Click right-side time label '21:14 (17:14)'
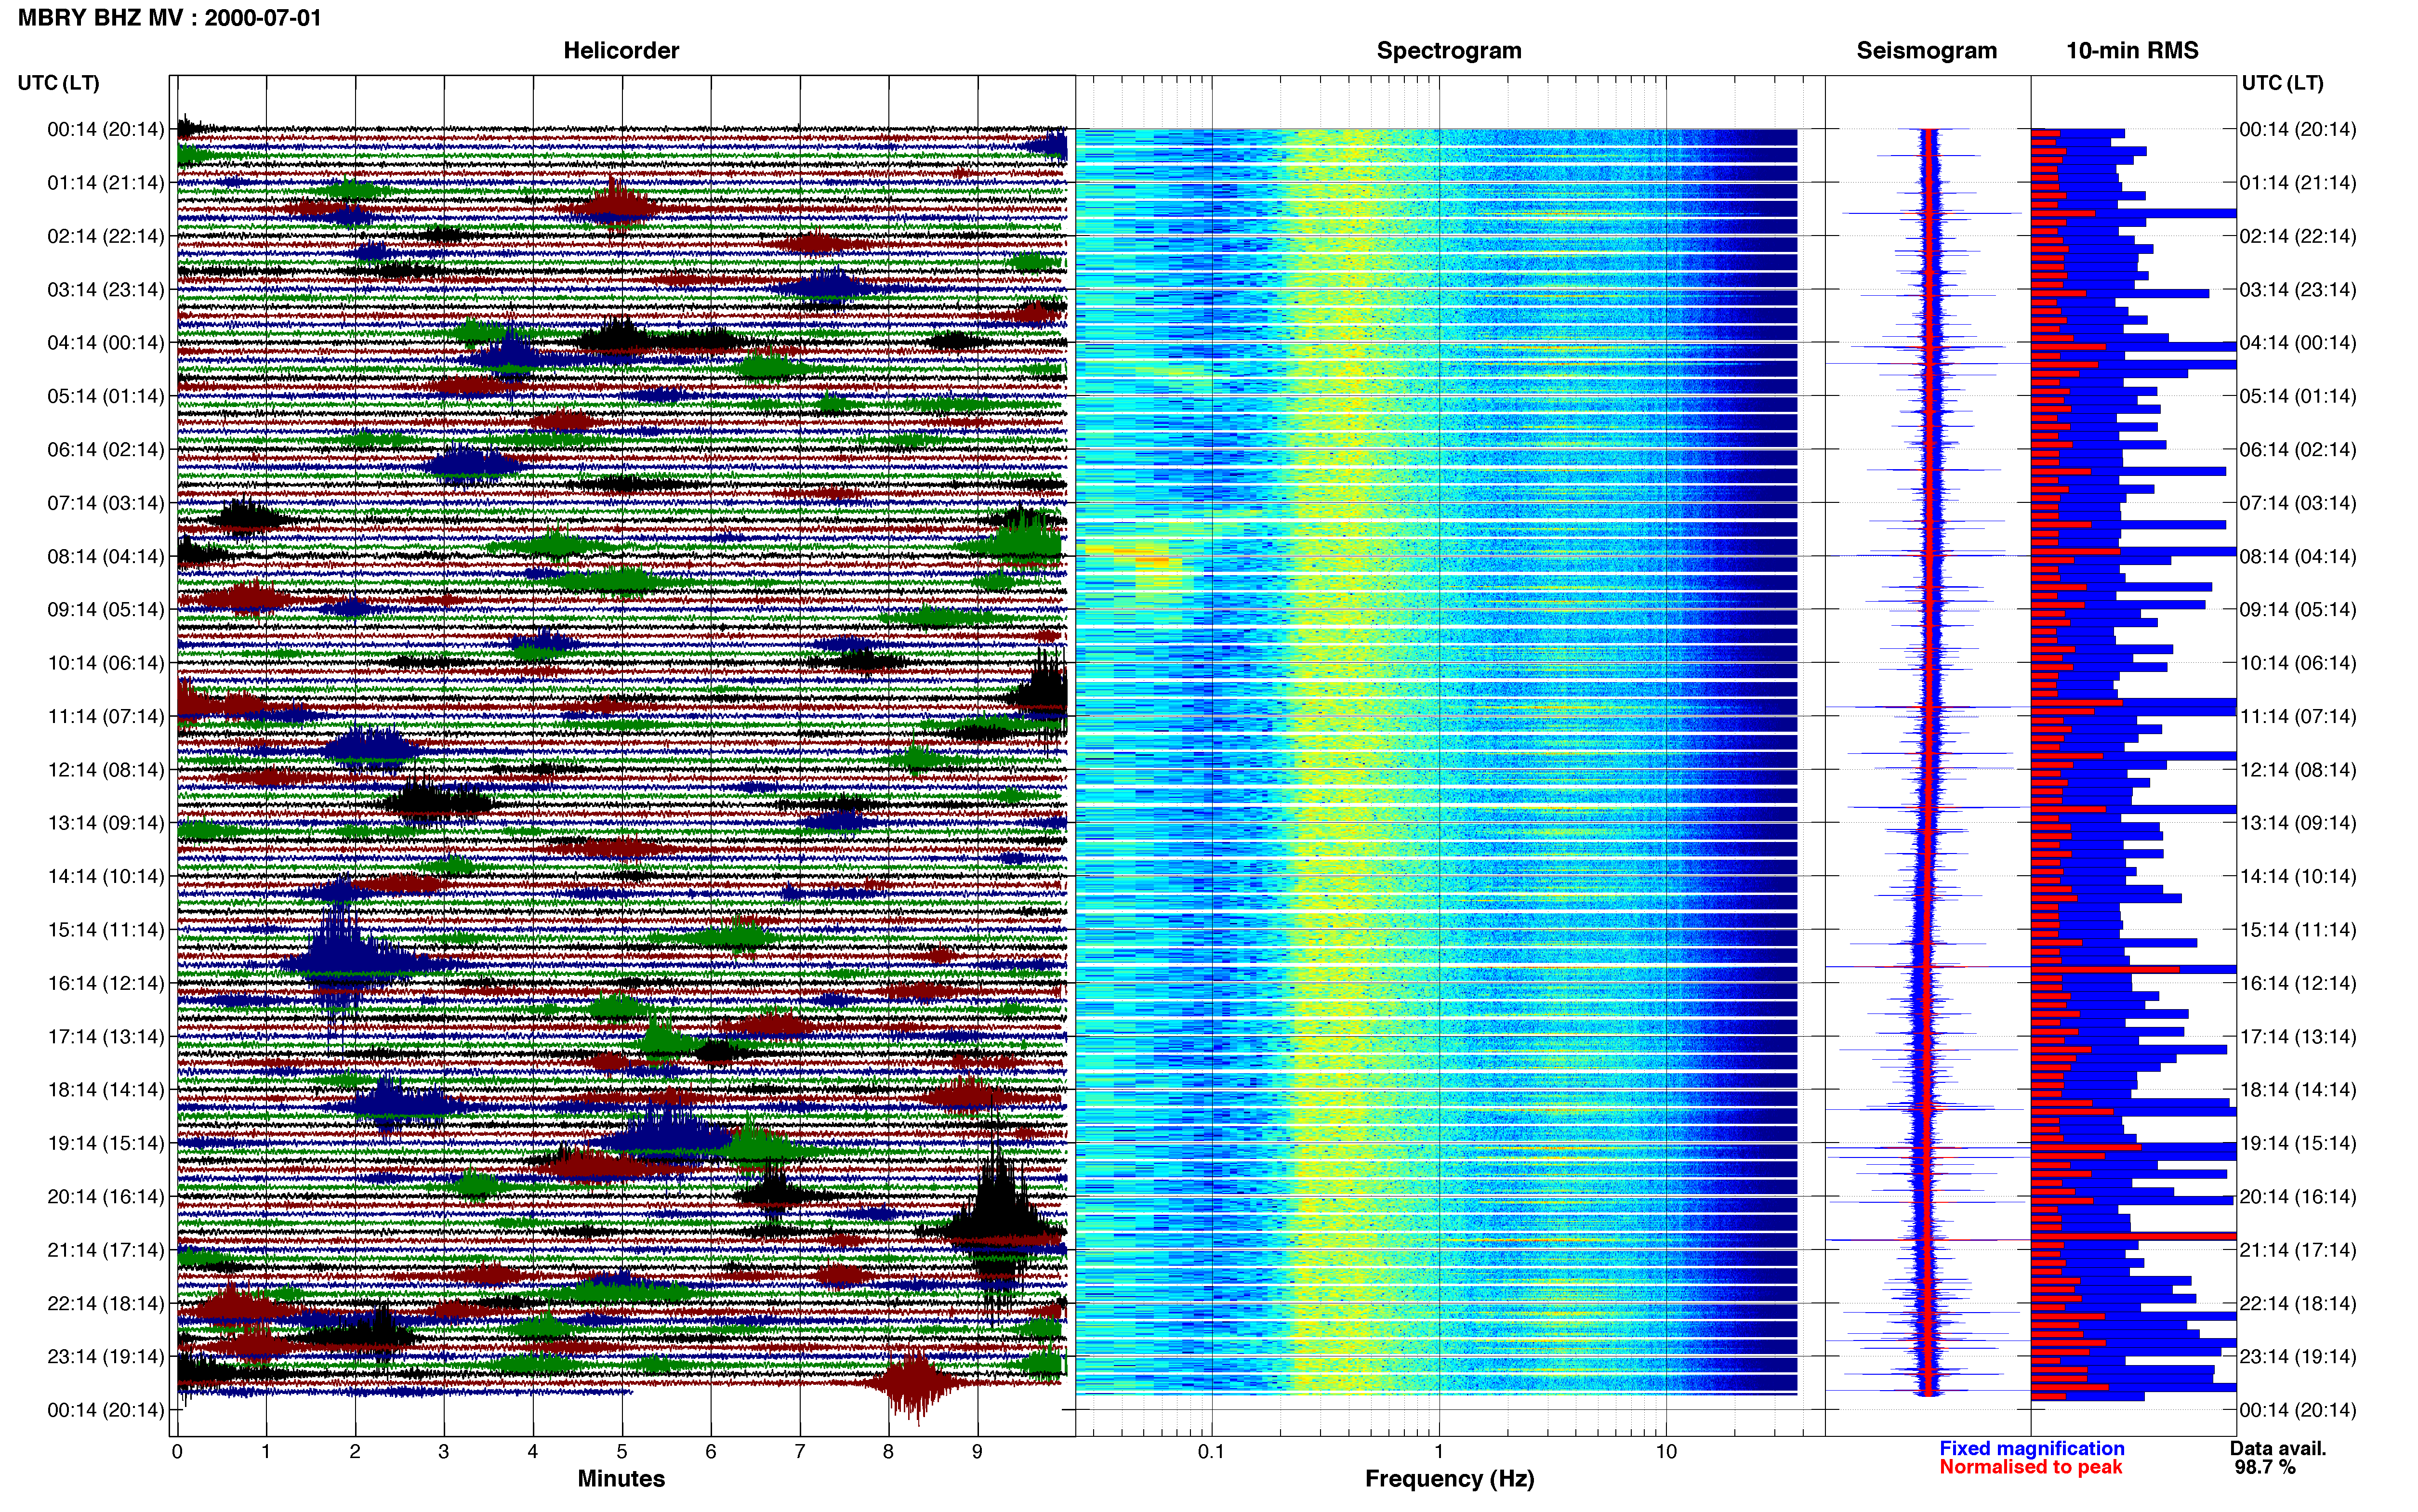Screen dimensions: 2418x1512 click(2298, 1249)
